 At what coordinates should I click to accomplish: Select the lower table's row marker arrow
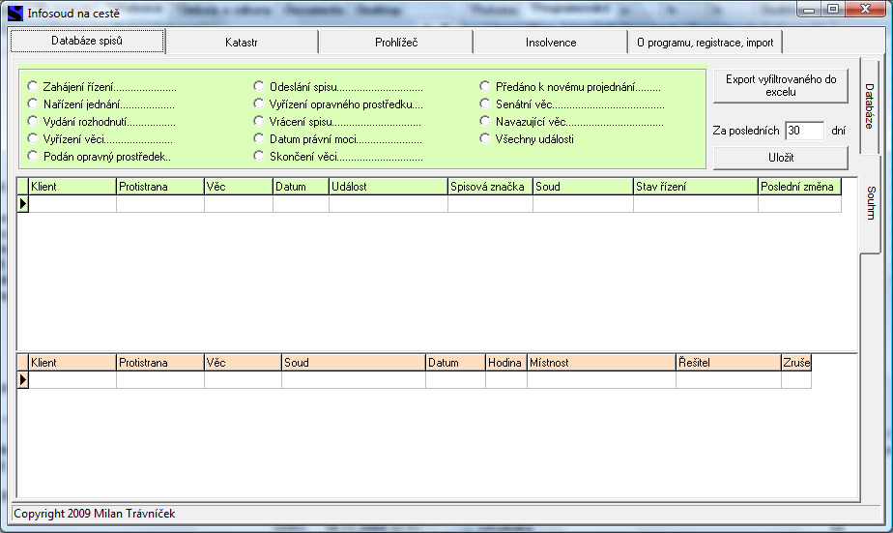[x=23, y=380]
